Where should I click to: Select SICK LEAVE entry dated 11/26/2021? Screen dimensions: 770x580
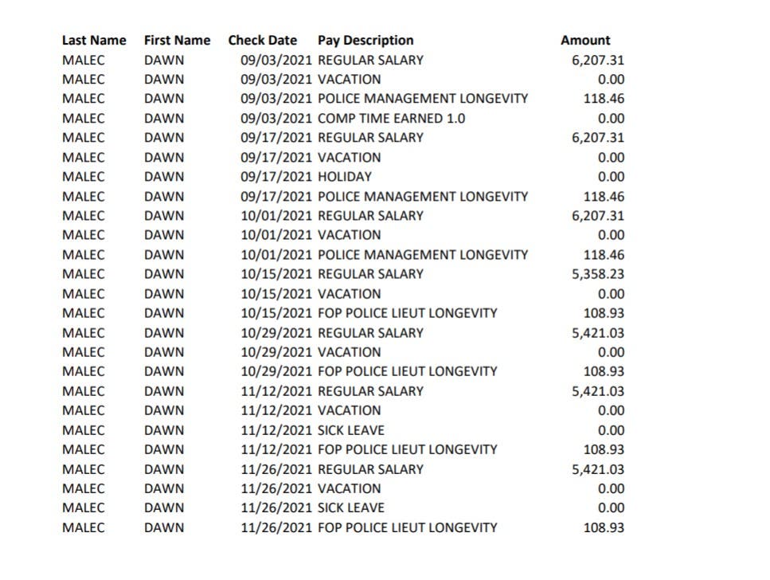click(x=350, y=507)
